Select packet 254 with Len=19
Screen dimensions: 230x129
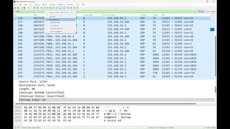(112, 76)
